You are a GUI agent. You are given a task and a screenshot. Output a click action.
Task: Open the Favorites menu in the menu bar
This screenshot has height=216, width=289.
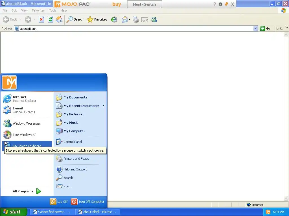point(38,10)
